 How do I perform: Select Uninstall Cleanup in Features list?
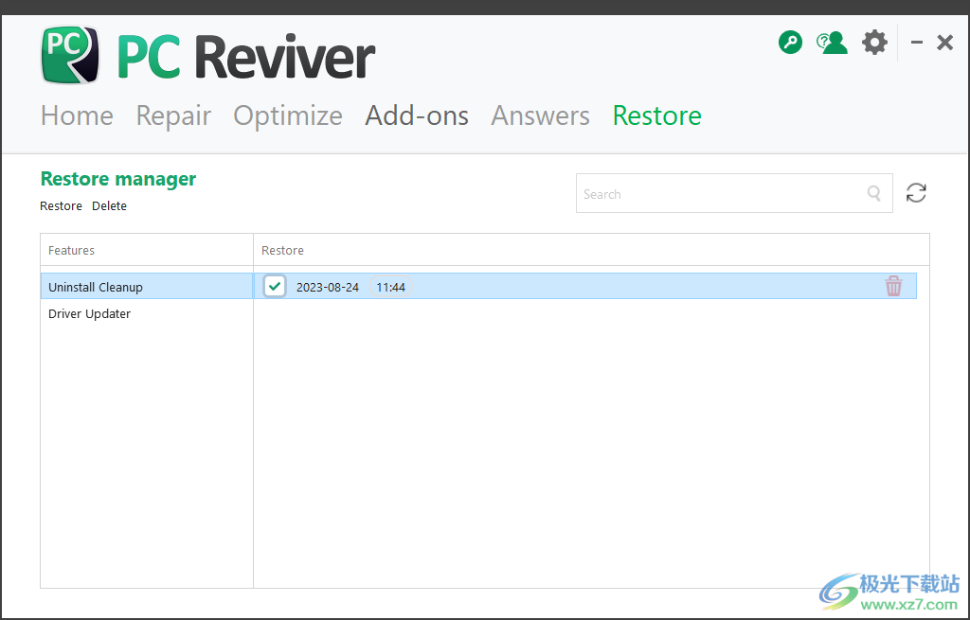pyautogui.click(x=147, y=287)
